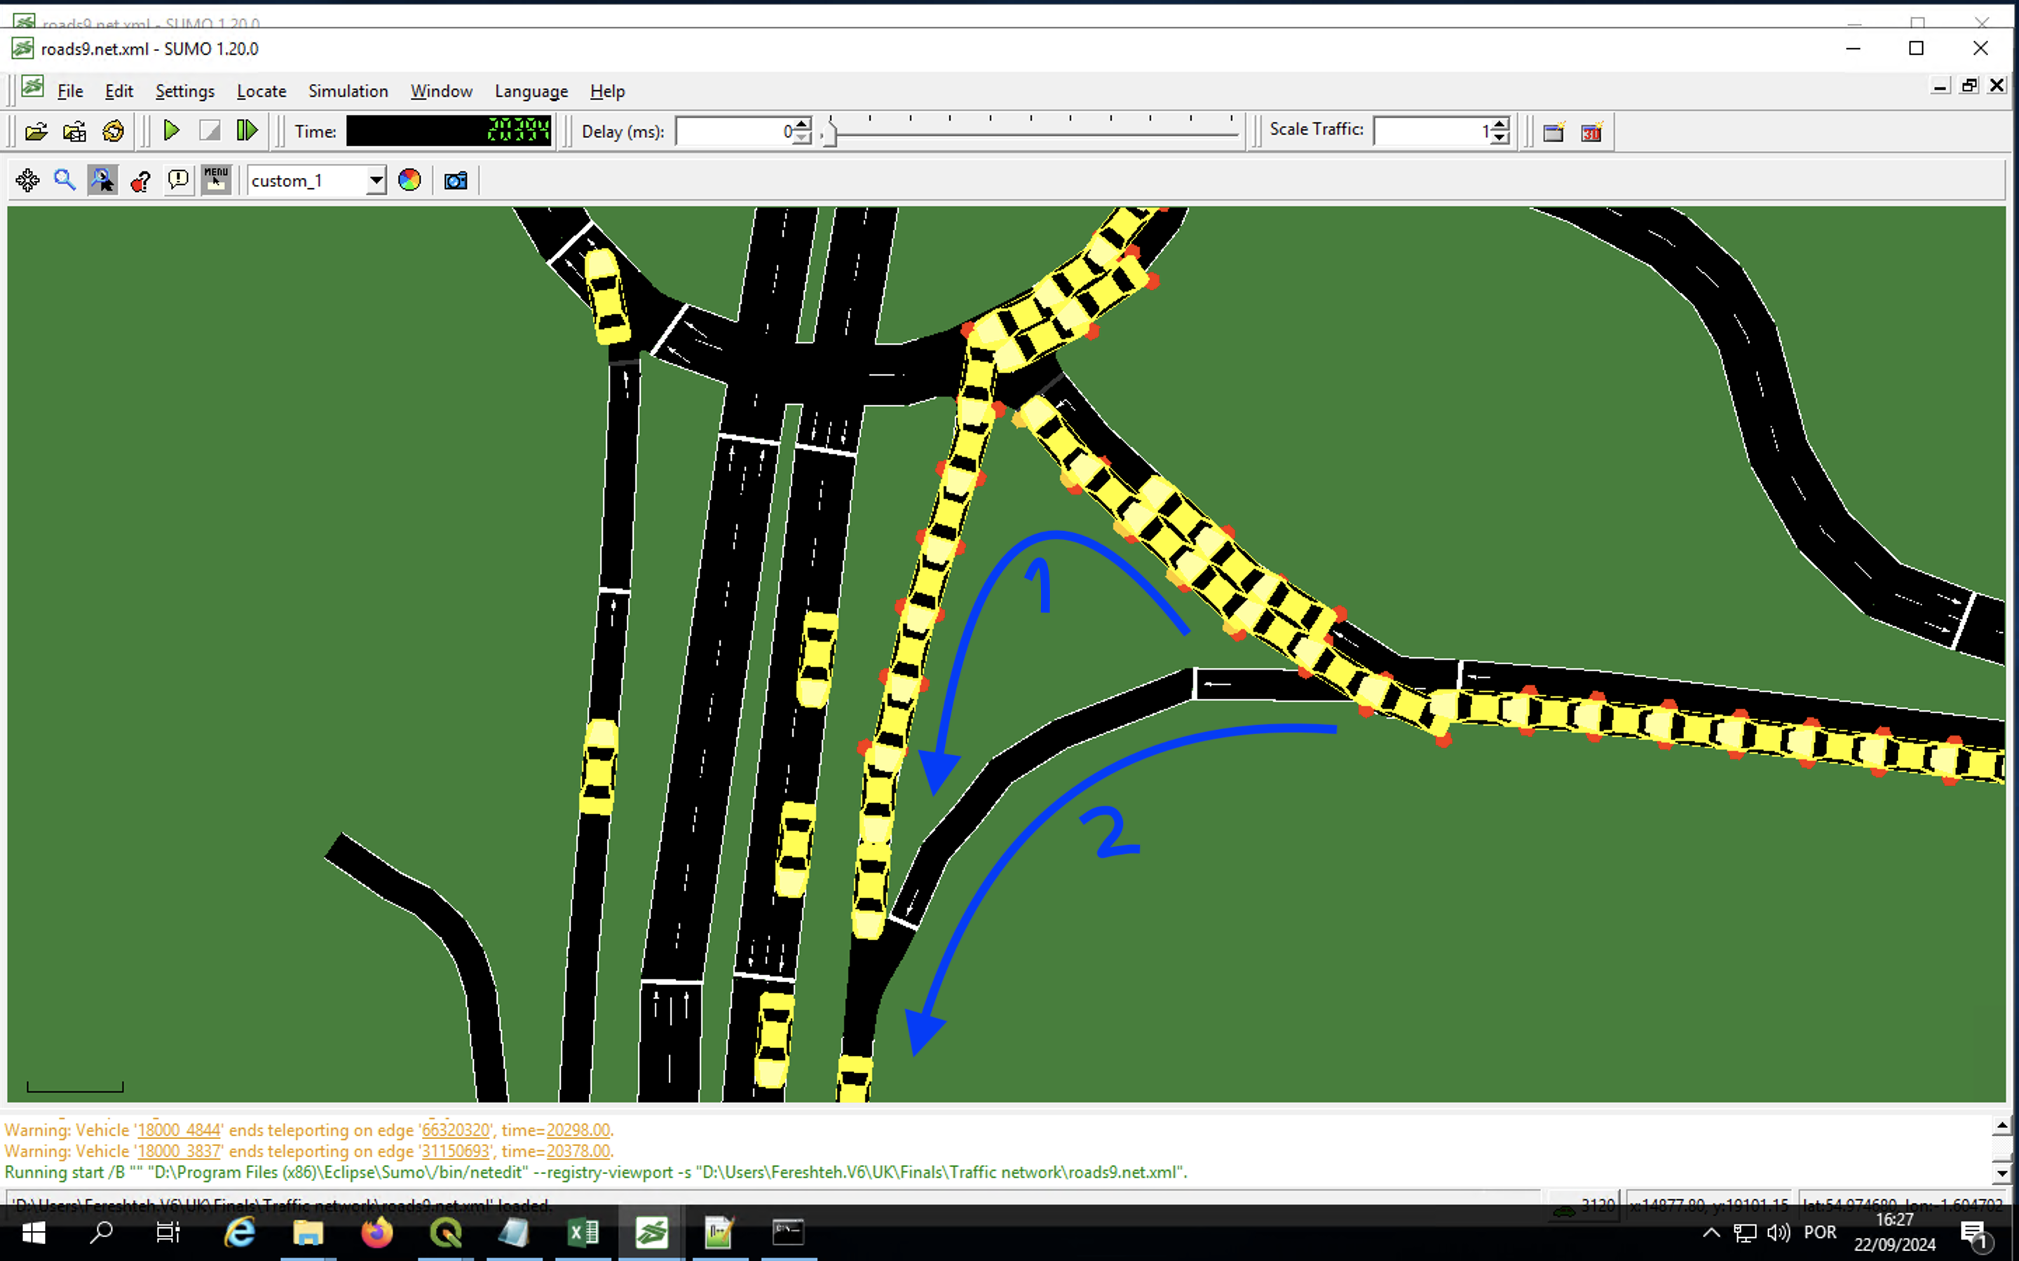Take a snapshot using the camera icon
Screen dimensions: 2019x1261
coord(455,180)
